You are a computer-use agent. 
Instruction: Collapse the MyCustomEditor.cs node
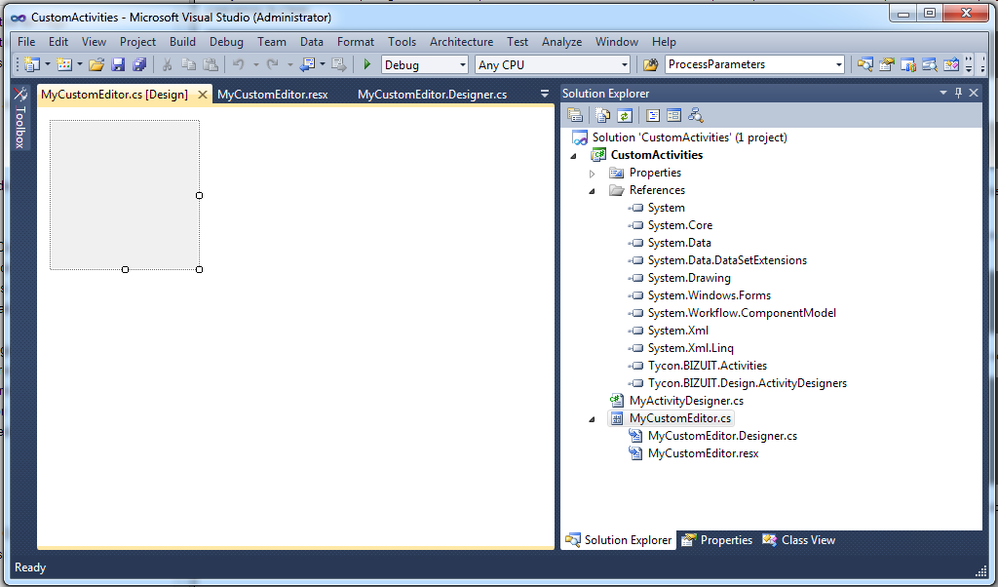click(592, 419)
